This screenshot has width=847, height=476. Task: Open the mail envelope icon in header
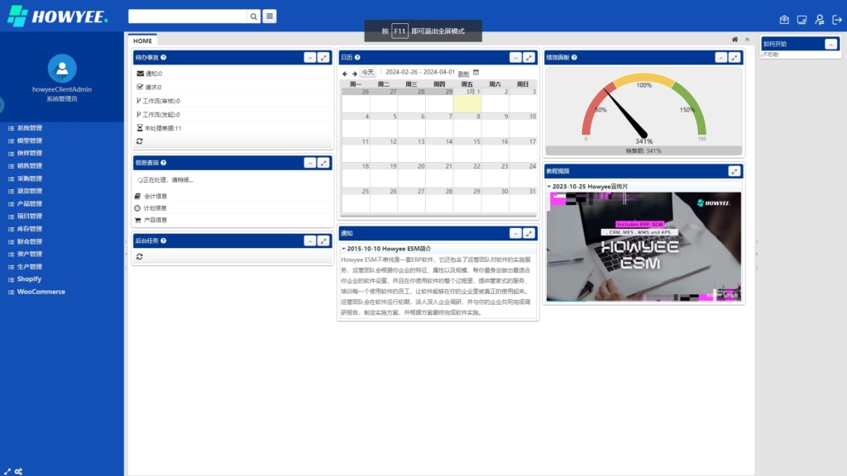click(784, 20)
